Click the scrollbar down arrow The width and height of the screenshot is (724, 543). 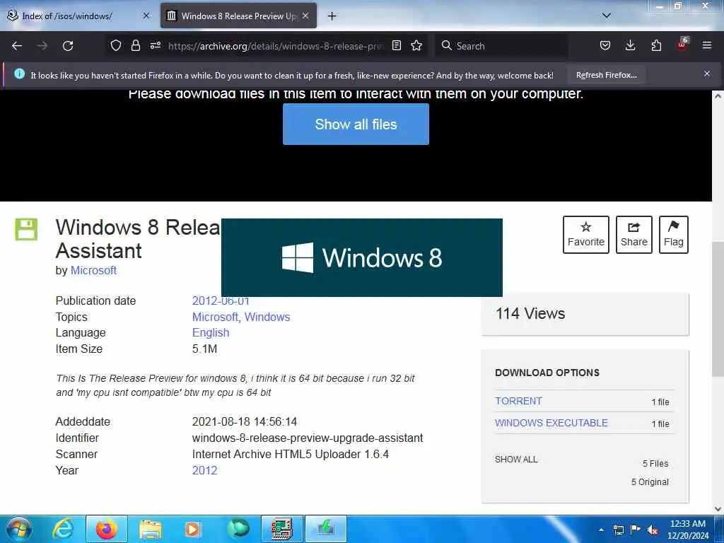[x=718, y=509]
